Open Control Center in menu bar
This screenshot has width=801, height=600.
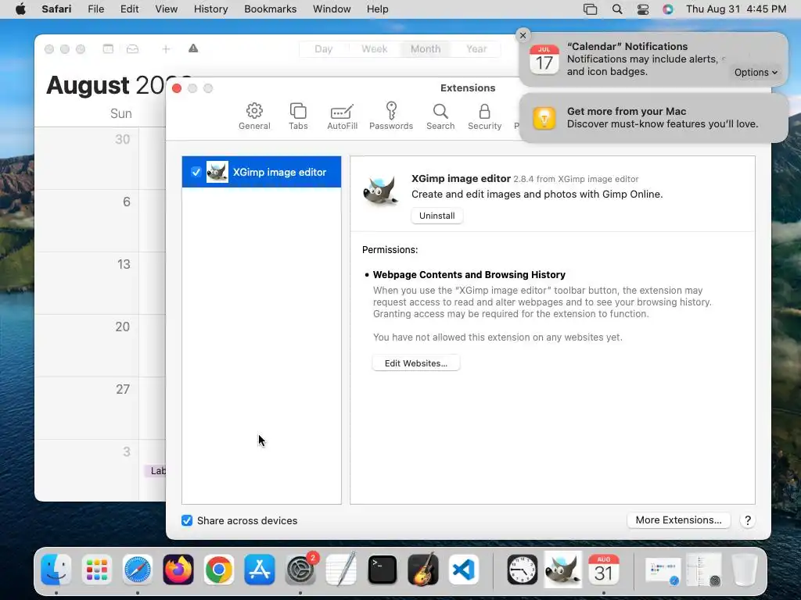643,9
